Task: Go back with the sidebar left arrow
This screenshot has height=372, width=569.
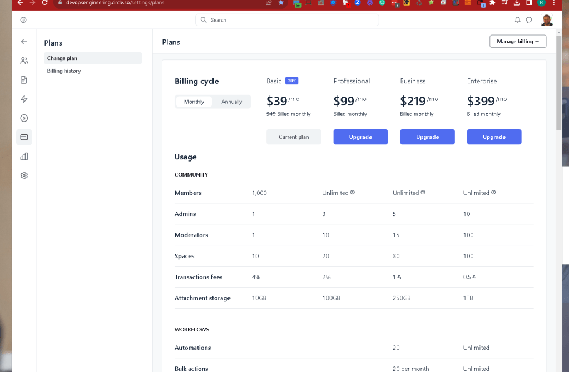Action: (24, 42)
